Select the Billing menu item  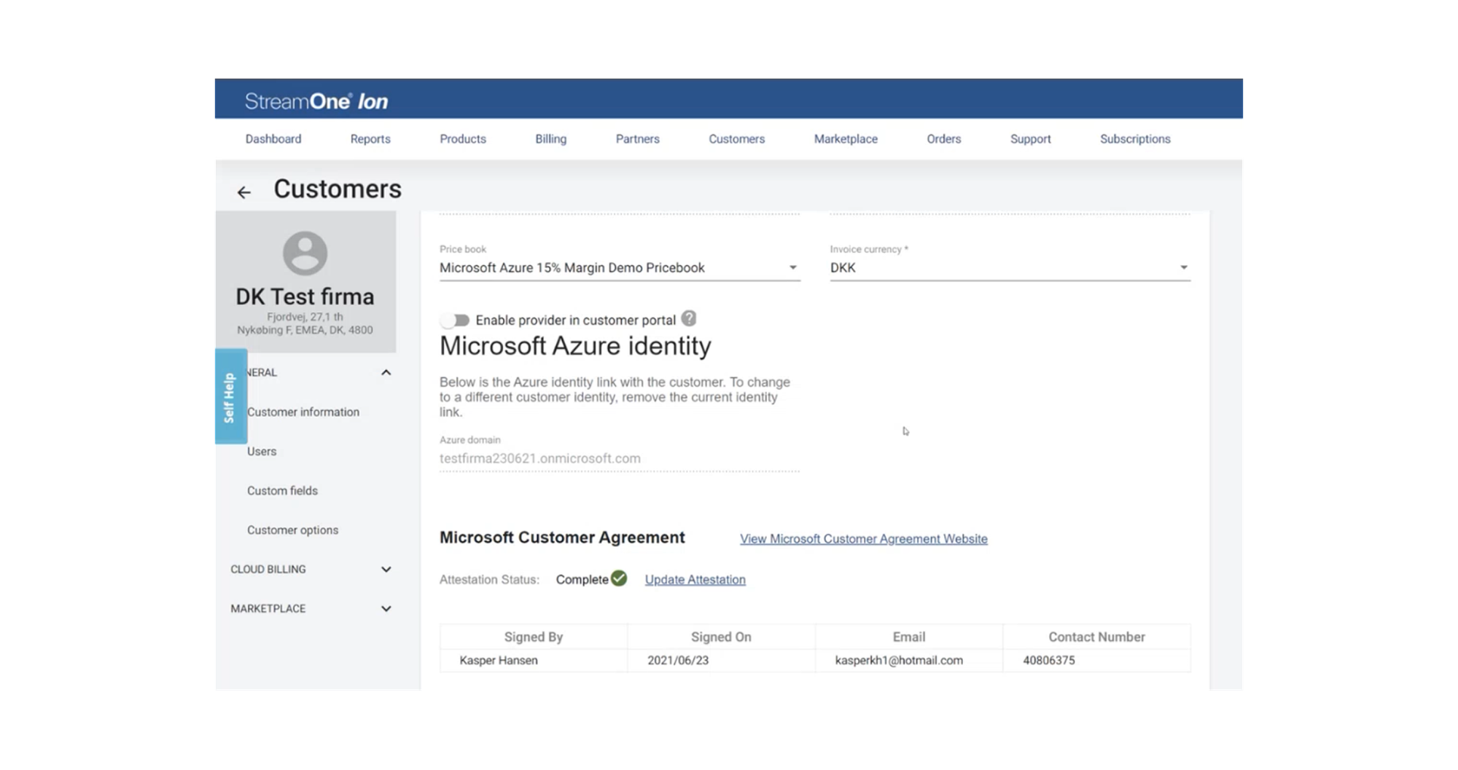pos(551,138)
